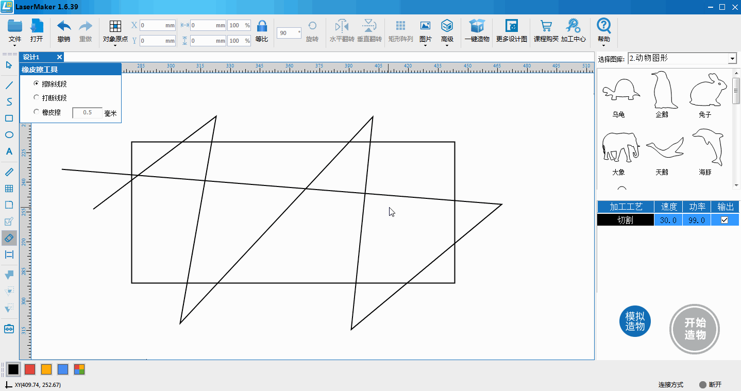The width and height of the screenshot is (741, 391).
Task: Pick the multicolor swatch
Action: [79, 369]
